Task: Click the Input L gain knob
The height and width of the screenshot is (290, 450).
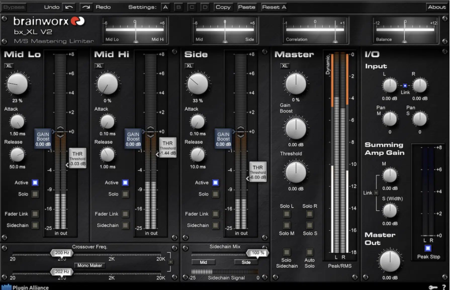Action: (x=389, y=85)
